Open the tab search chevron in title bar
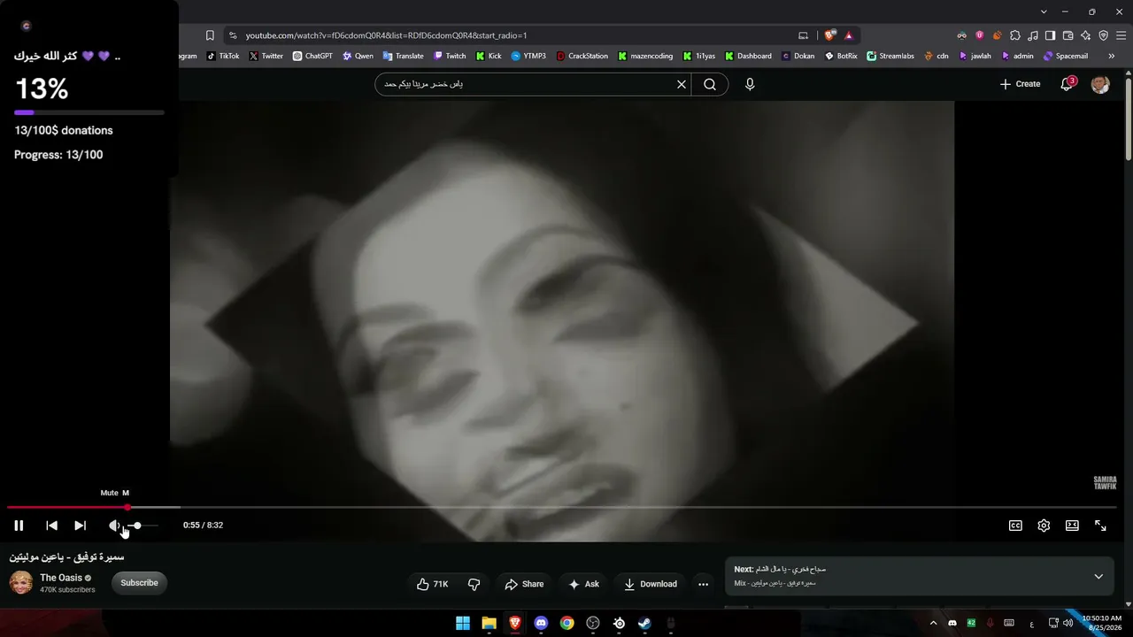The height and width of the screenshot is (637, 1133). 1044,12
